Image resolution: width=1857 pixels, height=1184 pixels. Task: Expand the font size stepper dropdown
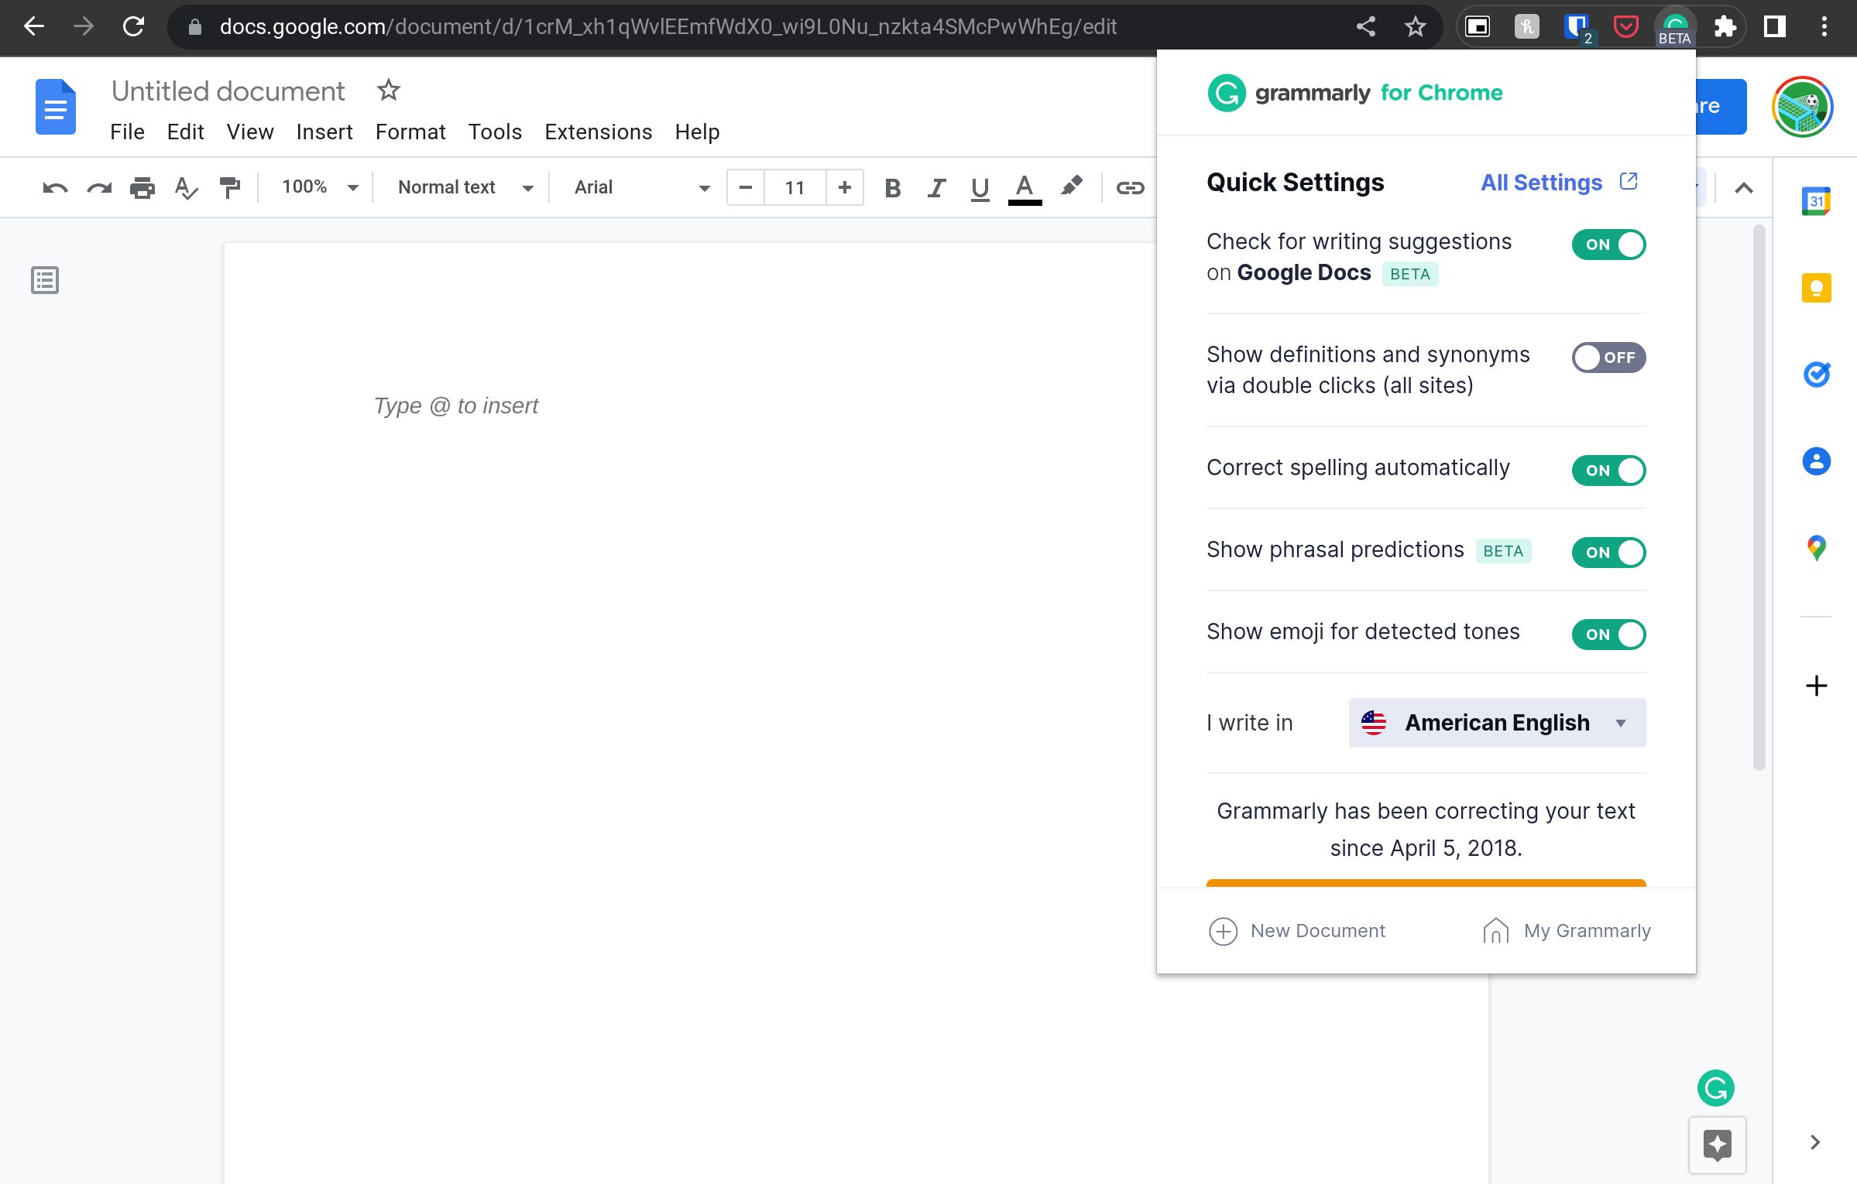[x=795, y=186]
